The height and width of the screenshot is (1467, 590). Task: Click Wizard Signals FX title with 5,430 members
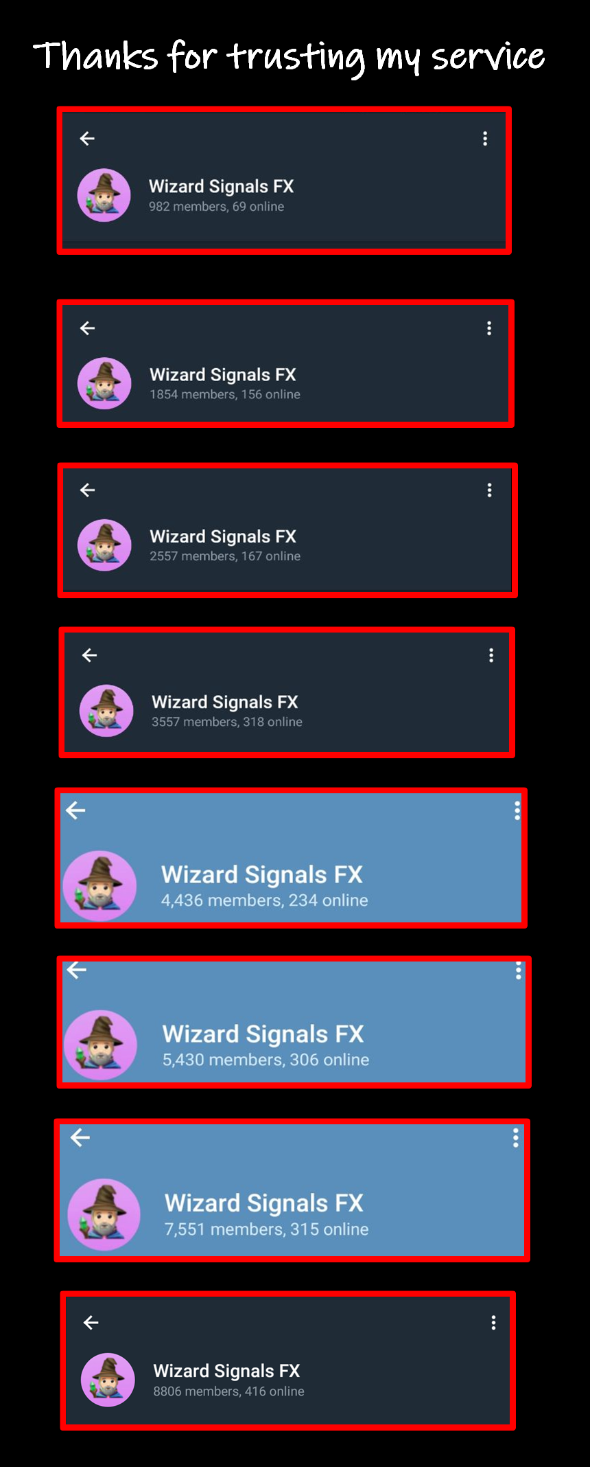coord(263,1034)
